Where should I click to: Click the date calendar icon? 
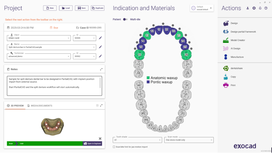point(8,28)
